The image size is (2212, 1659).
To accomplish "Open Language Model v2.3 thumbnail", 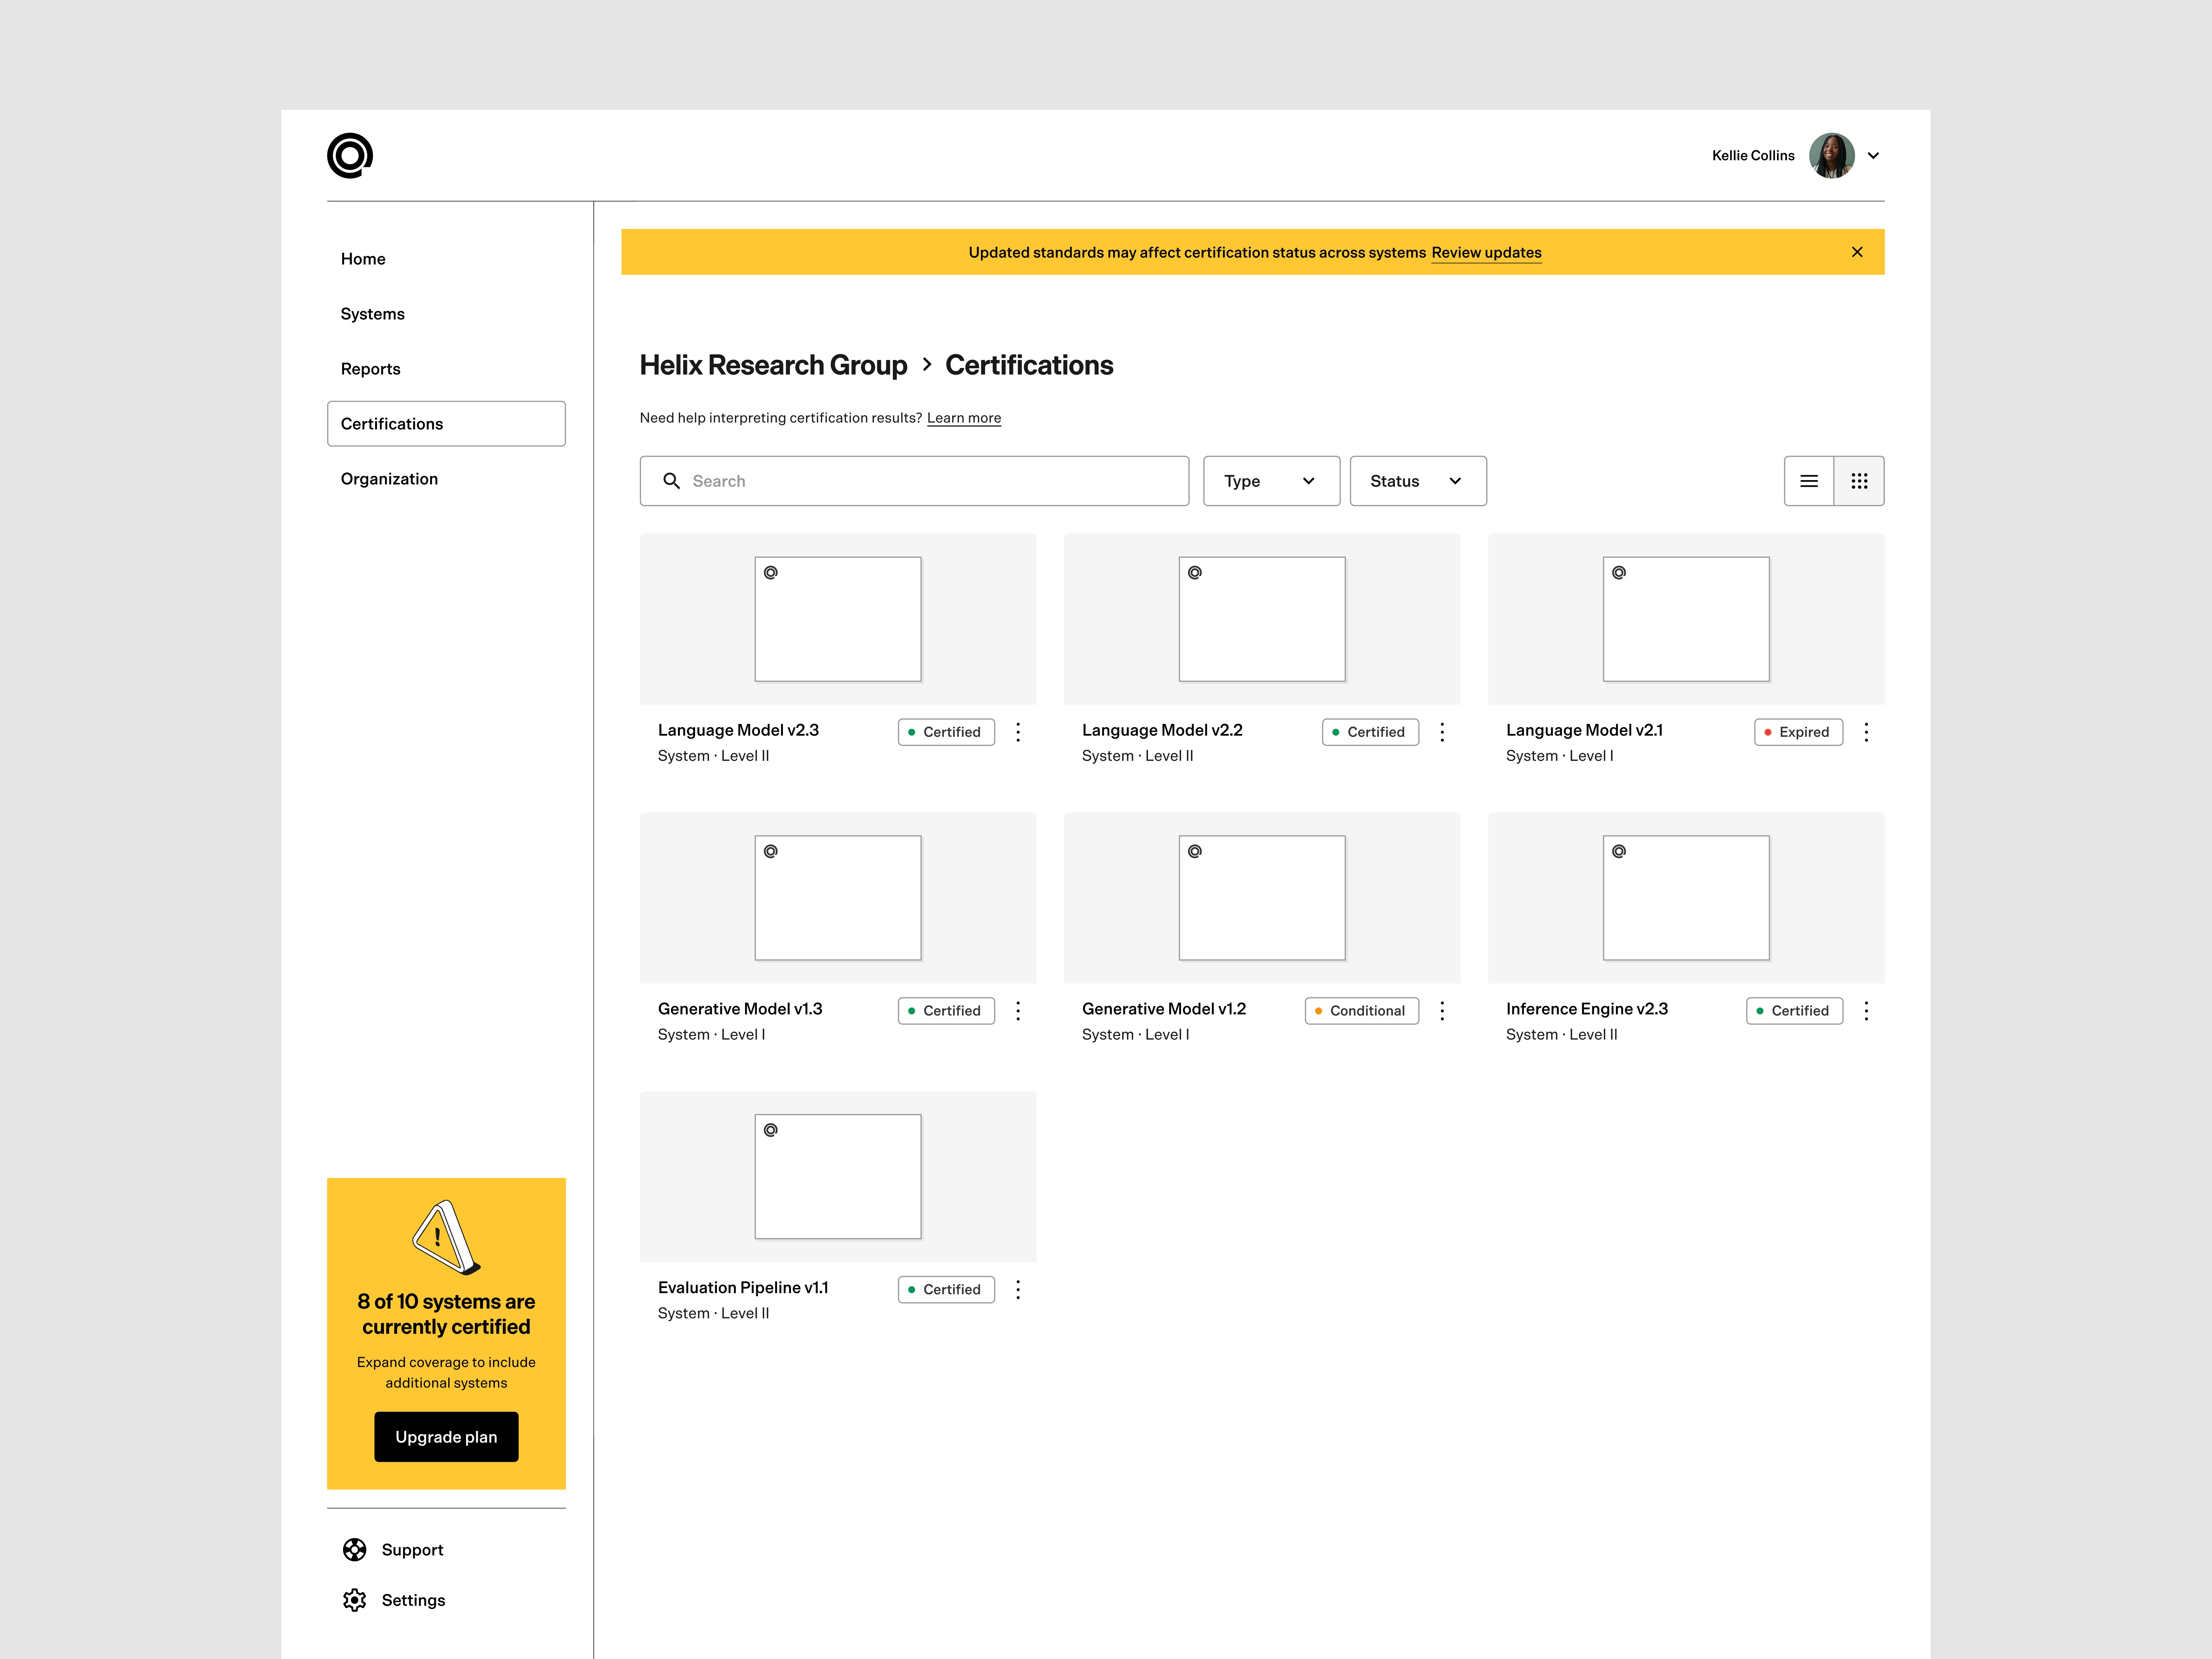I will [838, 619].
